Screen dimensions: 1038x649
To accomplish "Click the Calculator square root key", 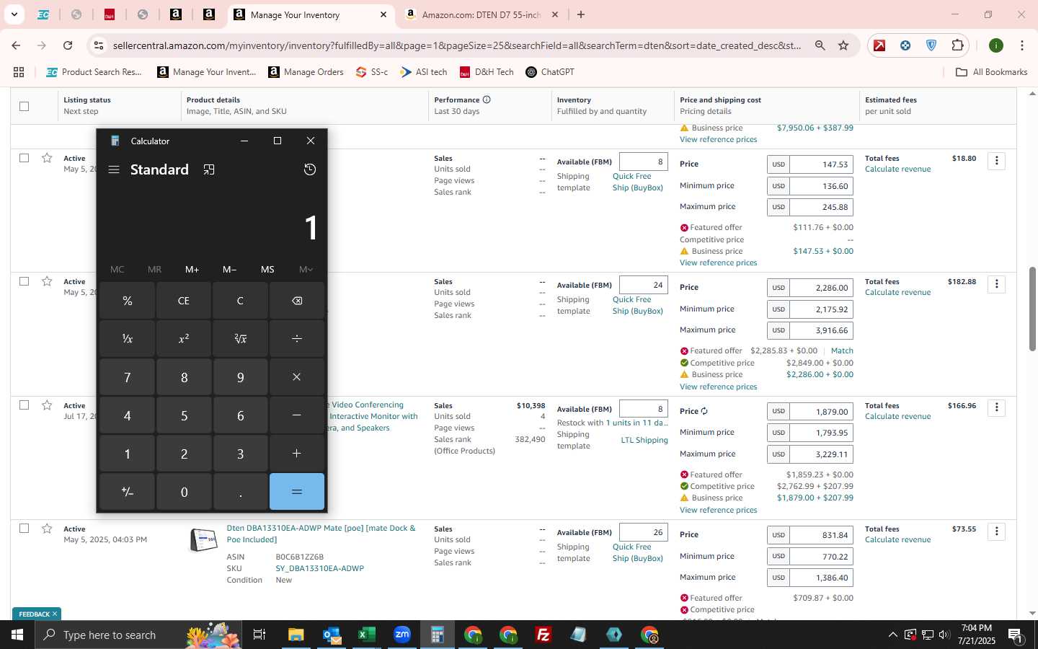I will click(240, 339).
